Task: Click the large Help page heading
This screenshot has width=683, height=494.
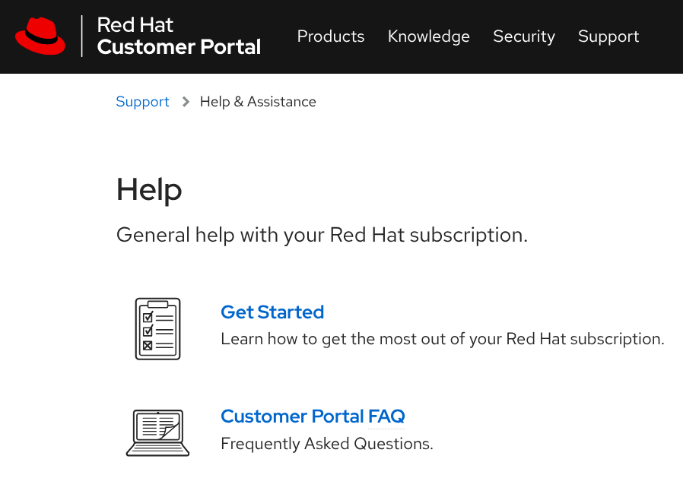Action: 149,190
